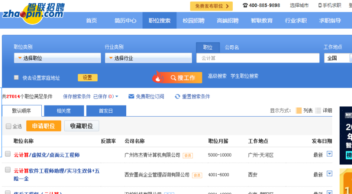Click the envelope icon for 免费职位订阅
This screenshot has height=194, width=352.
pos(131,96)
